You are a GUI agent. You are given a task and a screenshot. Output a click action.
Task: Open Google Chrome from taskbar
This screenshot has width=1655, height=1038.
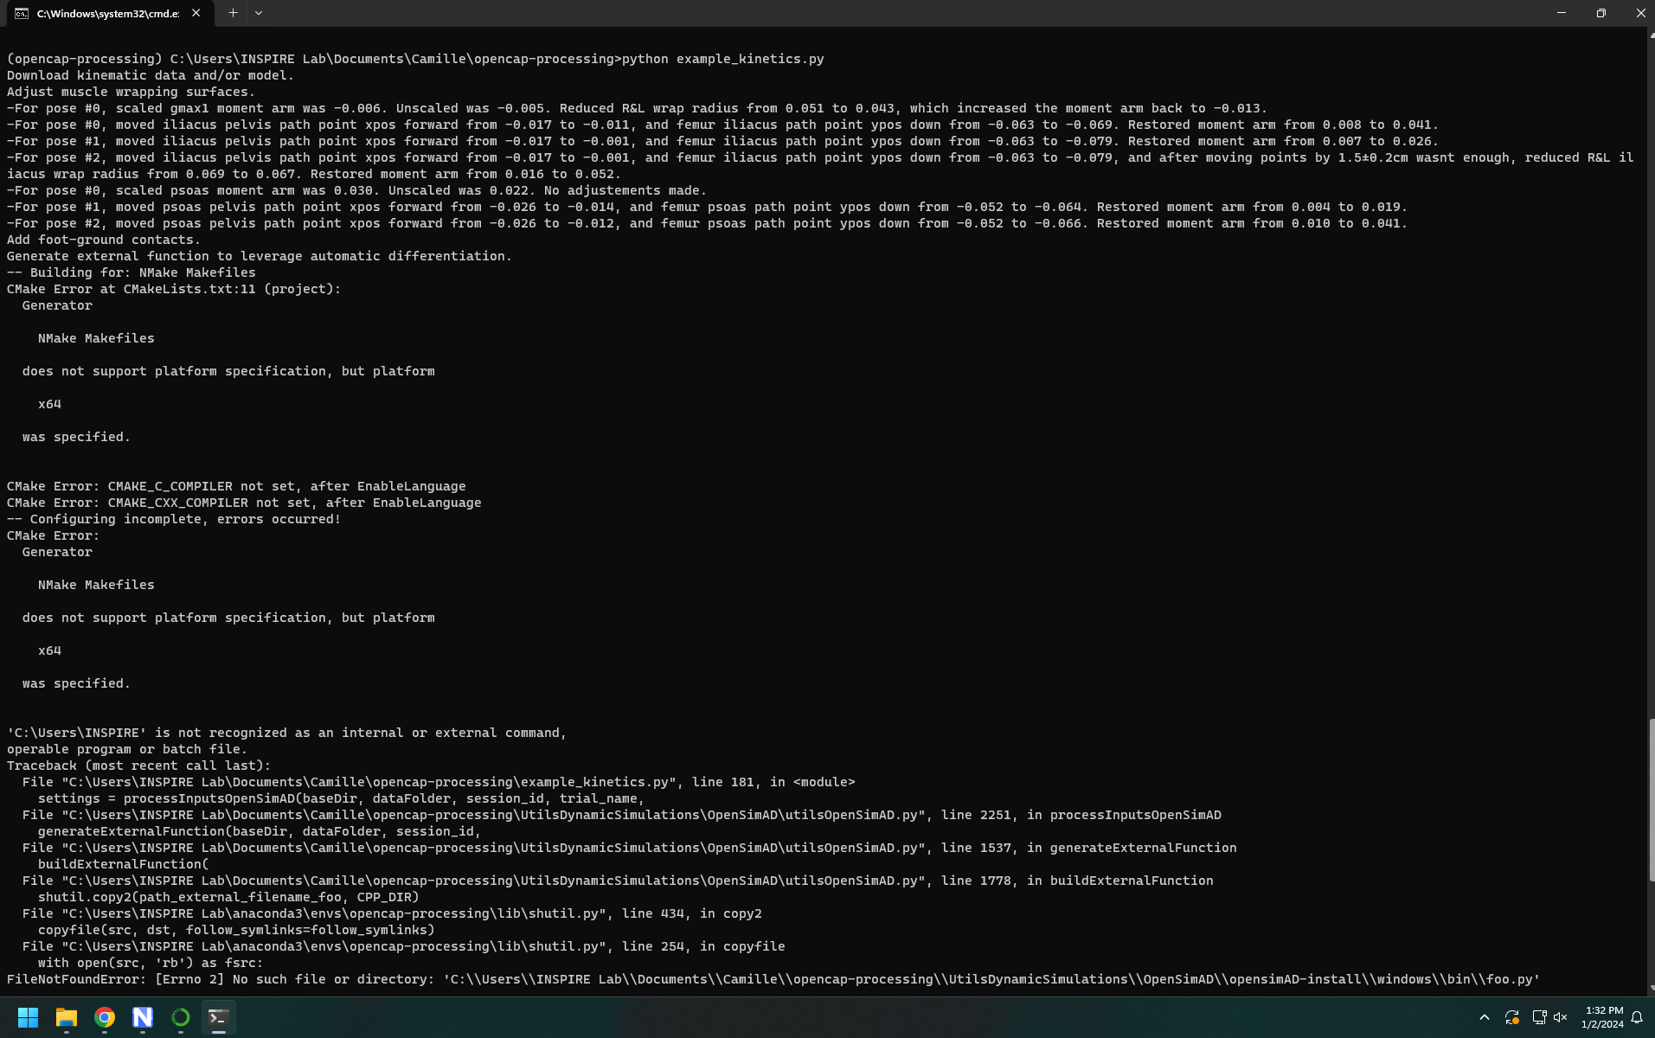[x=105, y=1017]
